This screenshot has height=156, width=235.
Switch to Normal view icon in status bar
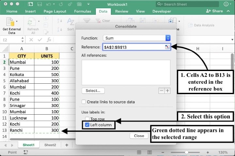click(x=139, y=152)
